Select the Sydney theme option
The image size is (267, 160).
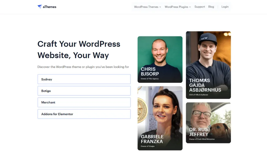[84, 79]
